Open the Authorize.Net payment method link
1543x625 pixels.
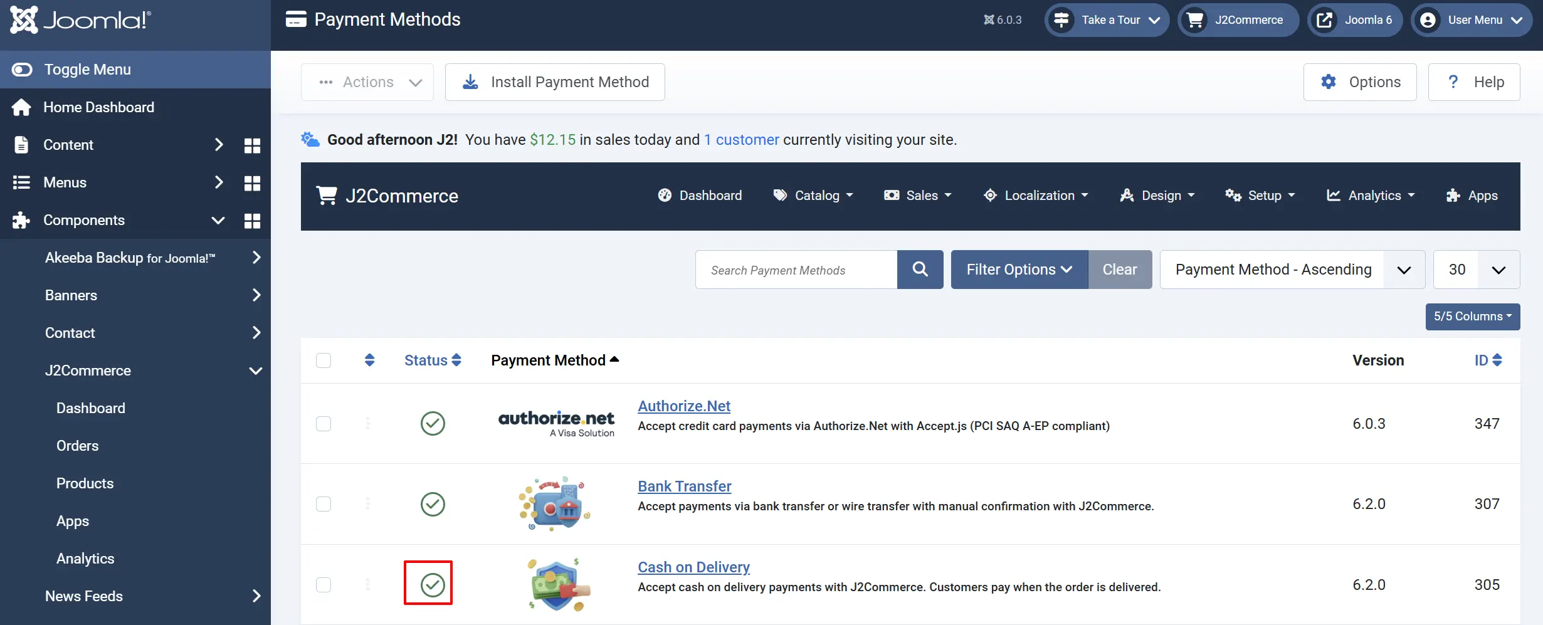tap(684, 406)
